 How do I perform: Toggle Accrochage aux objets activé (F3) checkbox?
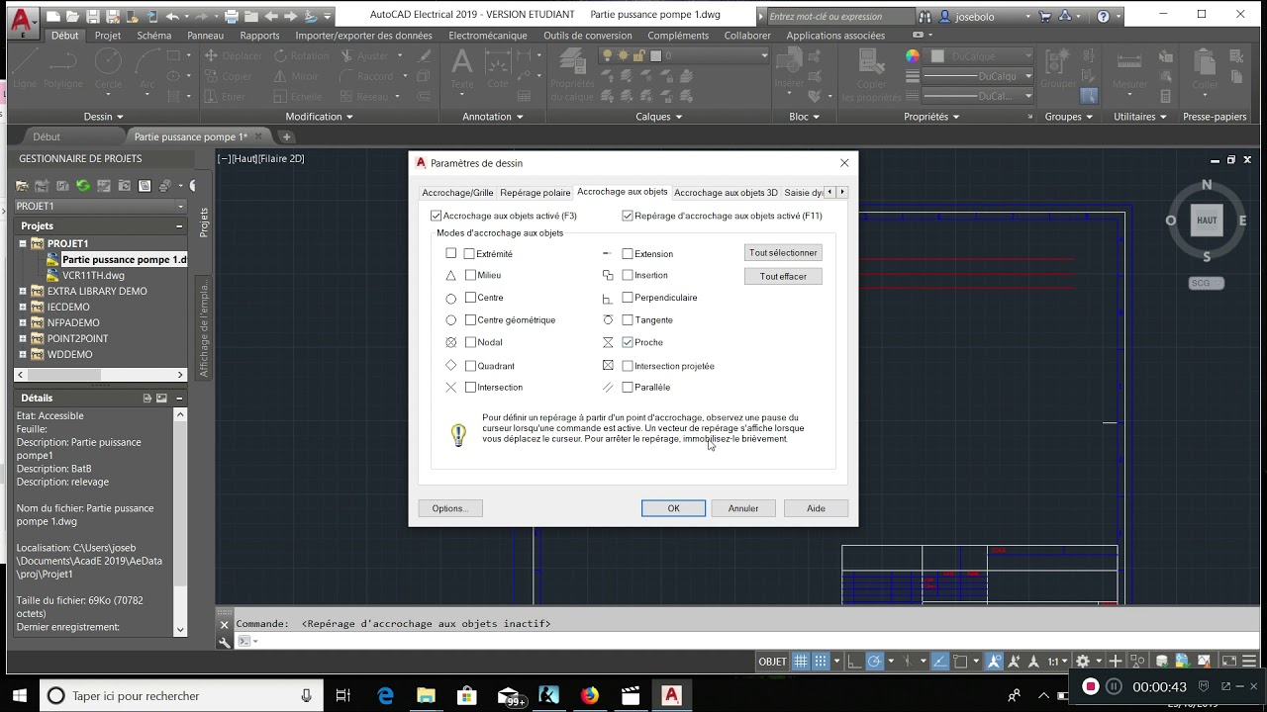click(437, 216)
